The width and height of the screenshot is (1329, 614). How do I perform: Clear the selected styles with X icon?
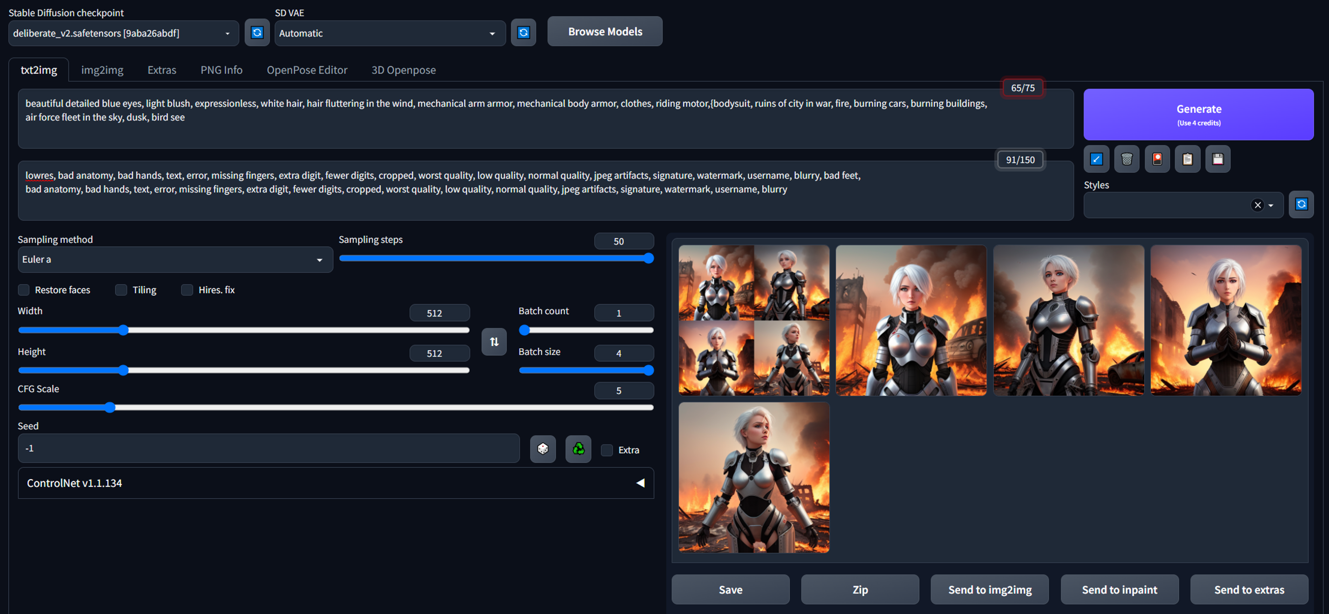pyautogui.click(x=1258, y=205)
